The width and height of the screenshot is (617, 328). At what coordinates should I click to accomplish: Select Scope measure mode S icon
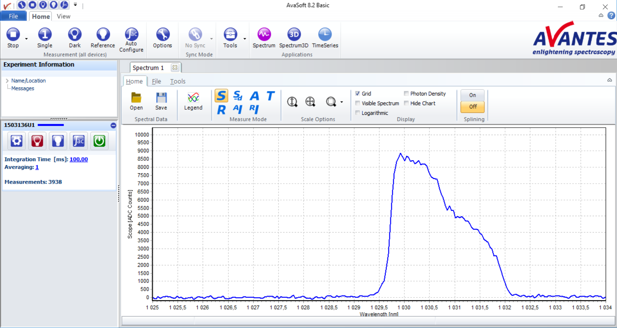(221, 96)
